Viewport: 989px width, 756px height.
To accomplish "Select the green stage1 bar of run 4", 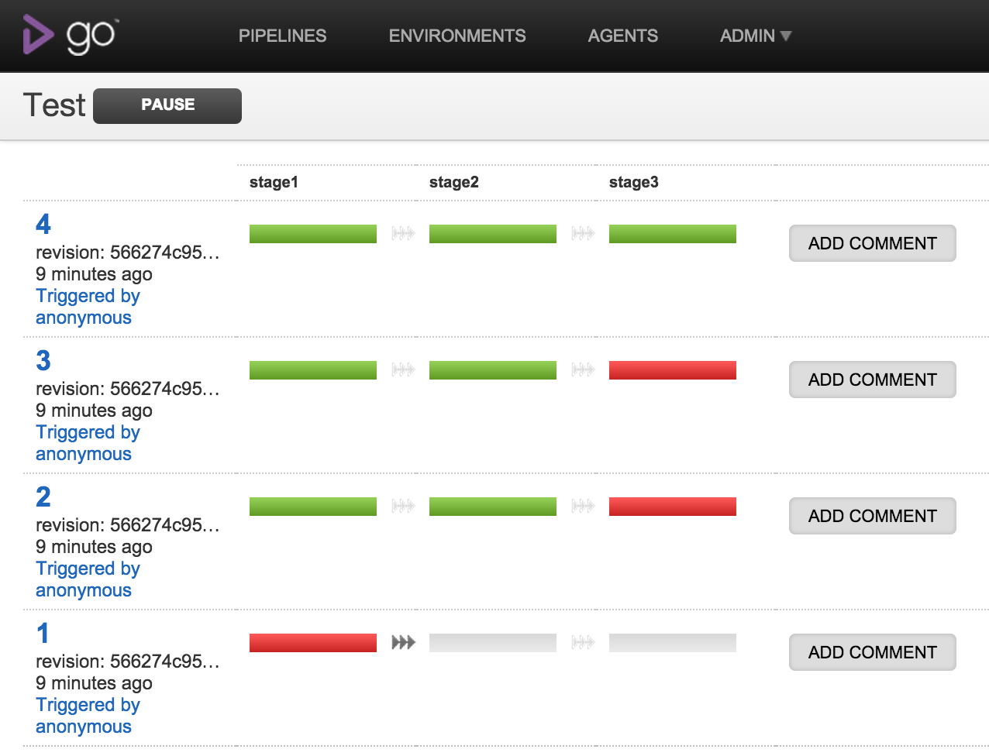I will [313, 234].
